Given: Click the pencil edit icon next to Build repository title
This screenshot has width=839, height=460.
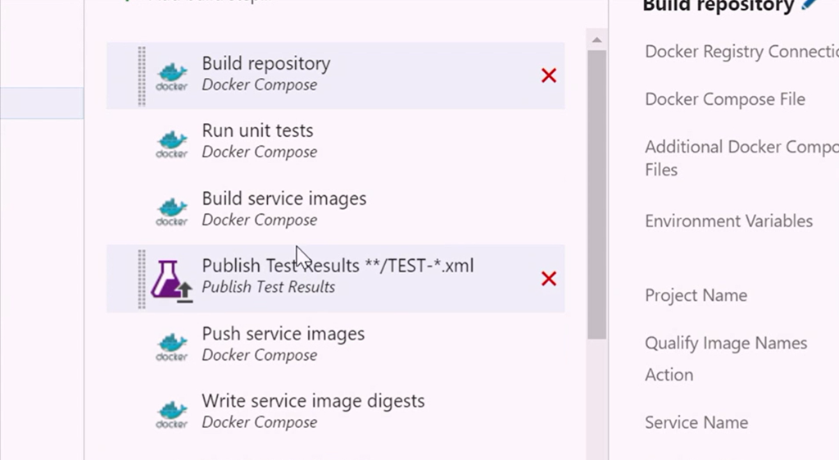Looking at the screenshot, I should coord(810,5).
